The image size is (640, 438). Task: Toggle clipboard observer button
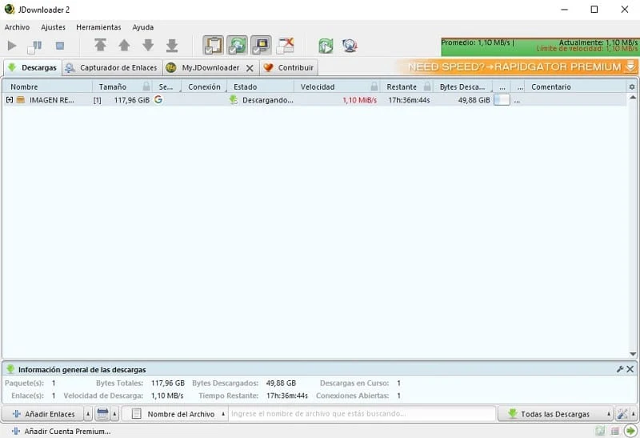(213, 46)
